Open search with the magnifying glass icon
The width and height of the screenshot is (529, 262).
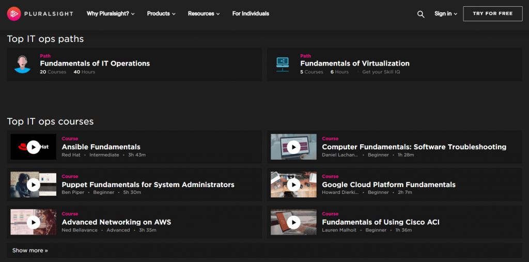(421, 14)
